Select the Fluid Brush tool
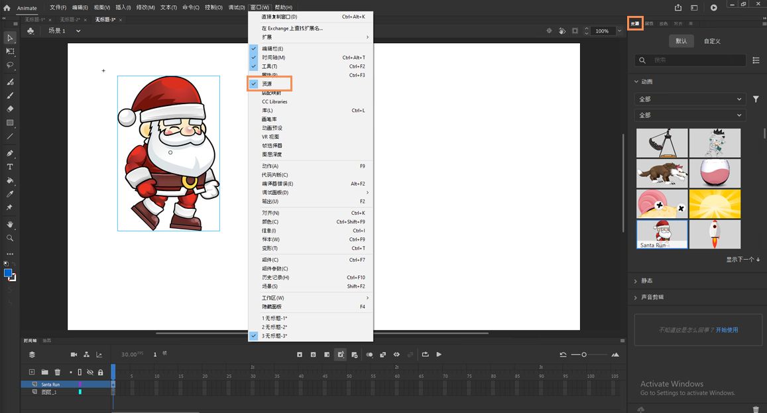767x413 pixels. click(x=10, y=82)
